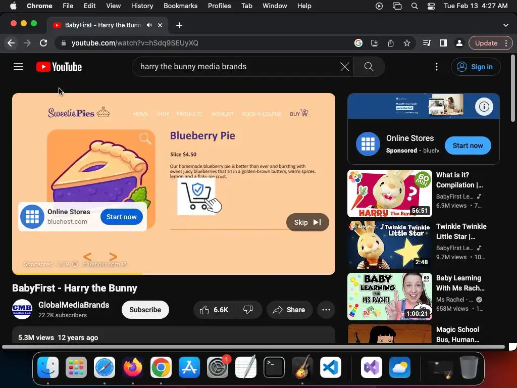This screenshot has width=517, height=388.
Task: Click the Google icon in address bar
Action: 358,43
